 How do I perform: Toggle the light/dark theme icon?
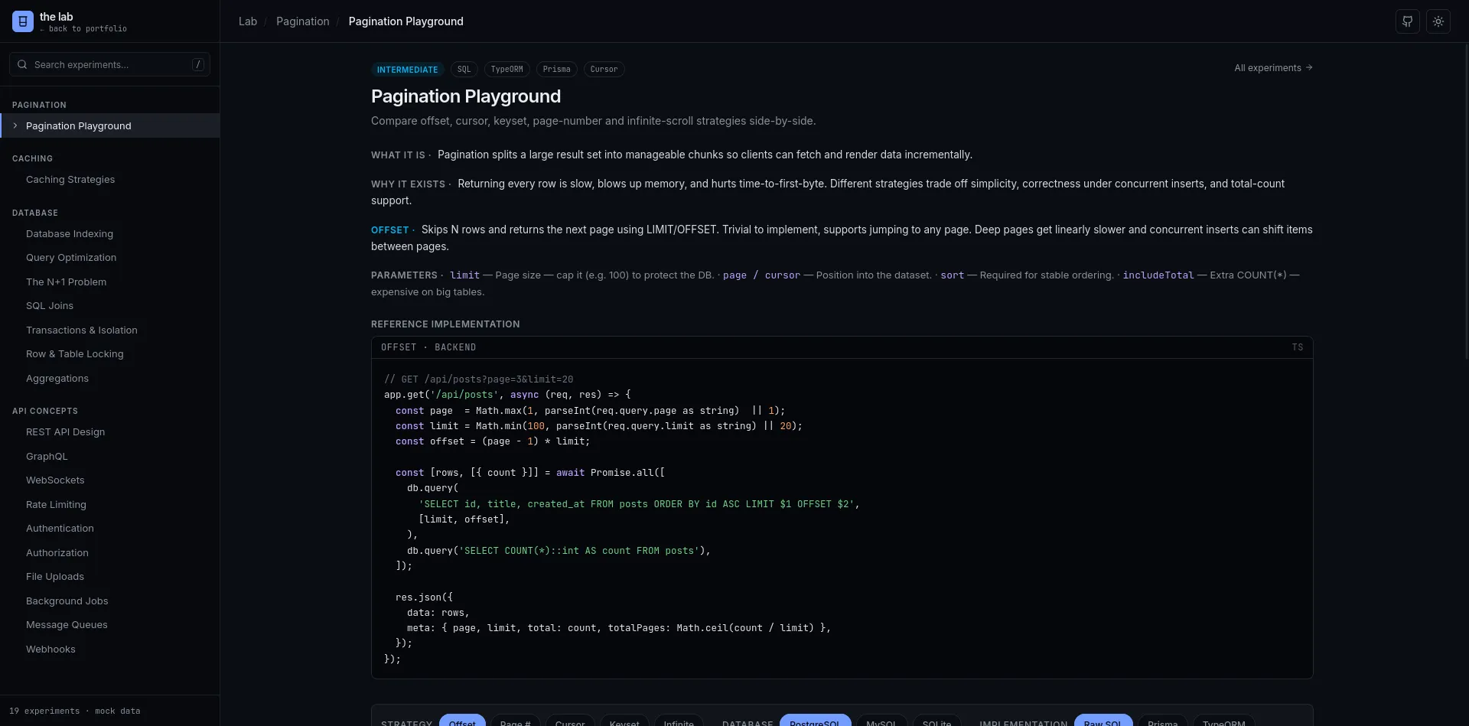1438,21
